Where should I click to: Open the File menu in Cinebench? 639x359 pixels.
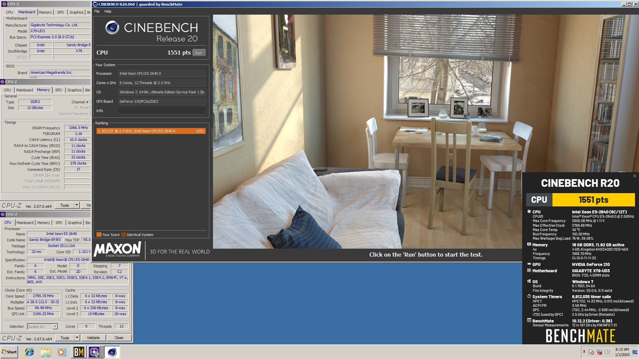(97, 11)
